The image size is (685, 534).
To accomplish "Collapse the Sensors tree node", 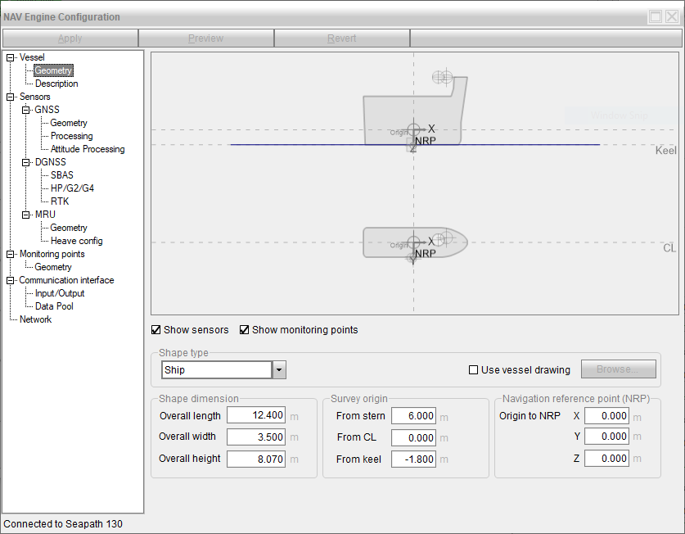I will (11, 97).
